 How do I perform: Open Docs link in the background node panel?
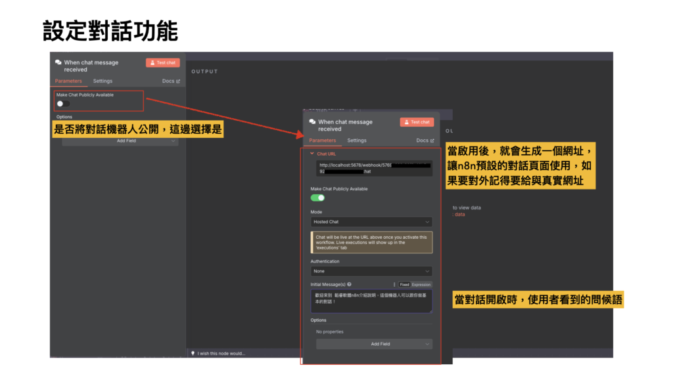171,81
